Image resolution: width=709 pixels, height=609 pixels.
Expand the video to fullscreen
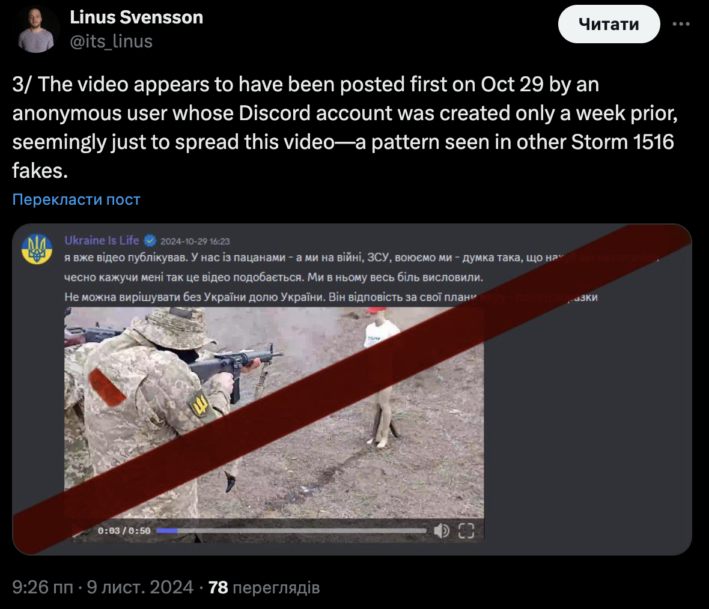(466, 530)
